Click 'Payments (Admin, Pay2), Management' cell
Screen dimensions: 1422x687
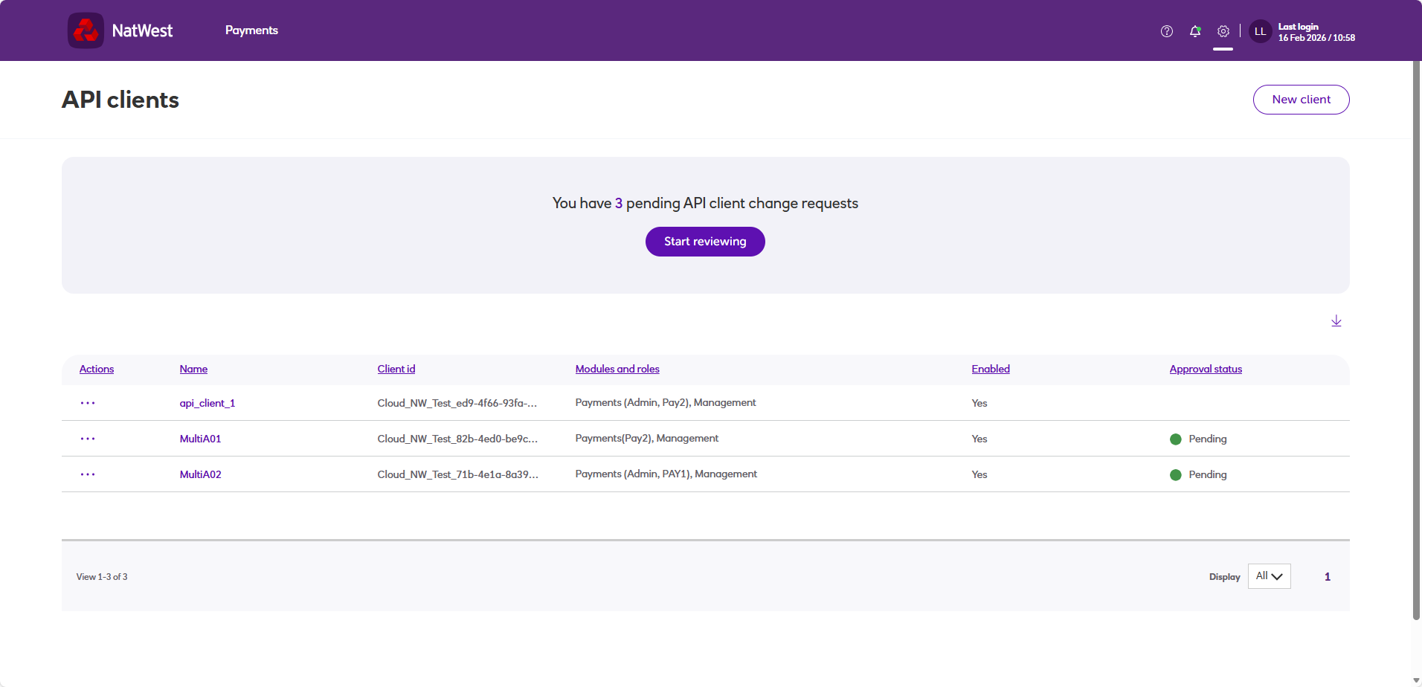point(666,403)
